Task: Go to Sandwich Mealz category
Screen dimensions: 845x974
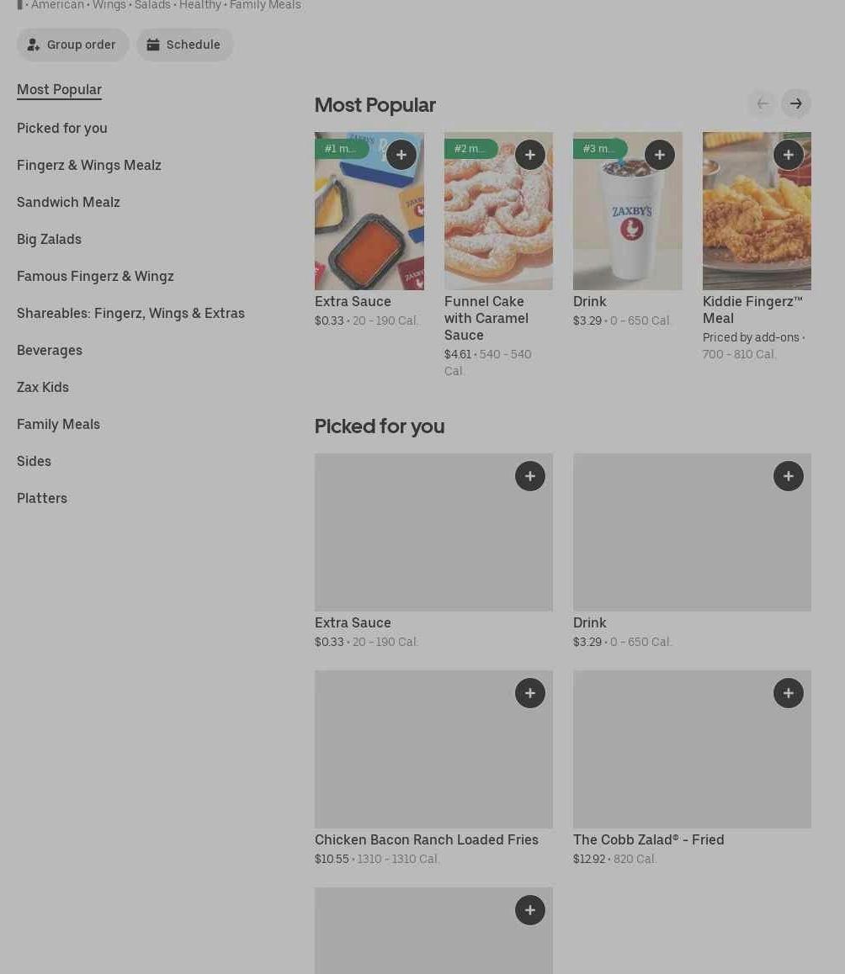Action: [x=68, y=202]
